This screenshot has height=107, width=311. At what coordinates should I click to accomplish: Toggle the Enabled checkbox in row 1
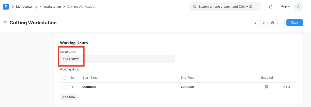267,87
